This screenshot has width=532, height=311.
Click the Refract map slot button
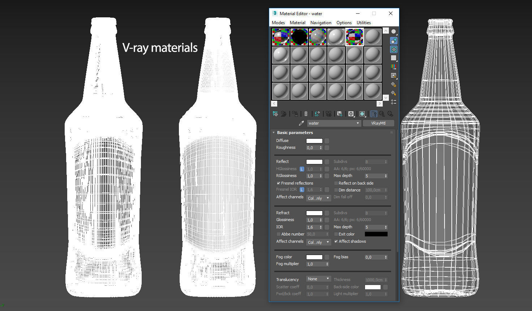tap(327, 213)
